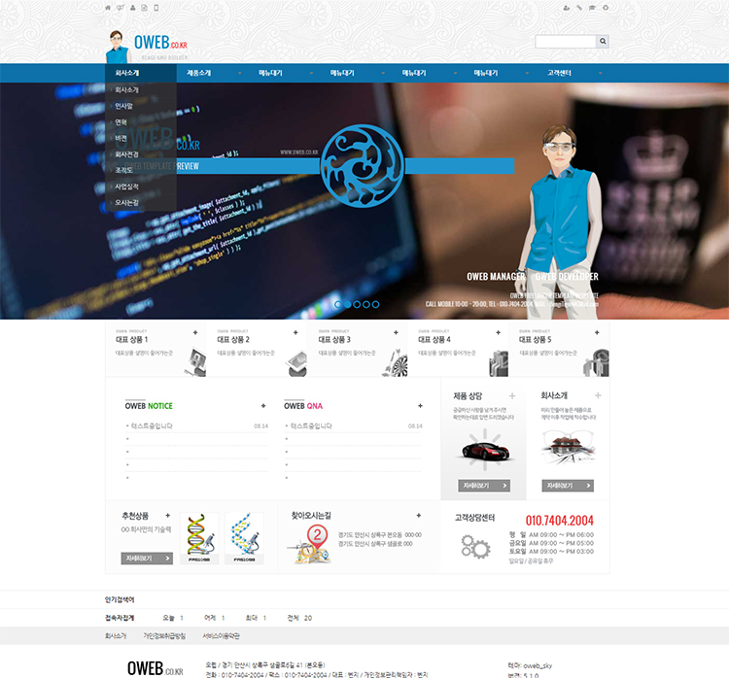The width and height of the screenshot is (729, 678).
Task: Open the 제품소개 main nav item
Action: (x=199, y=73)
